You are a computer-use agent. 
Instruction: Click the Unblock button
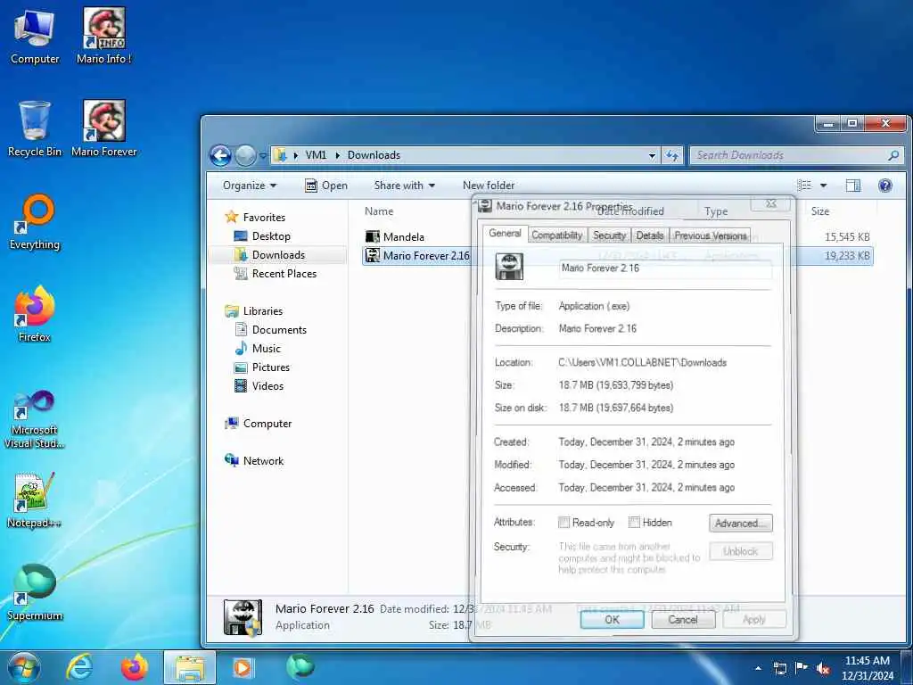[741, 551]
